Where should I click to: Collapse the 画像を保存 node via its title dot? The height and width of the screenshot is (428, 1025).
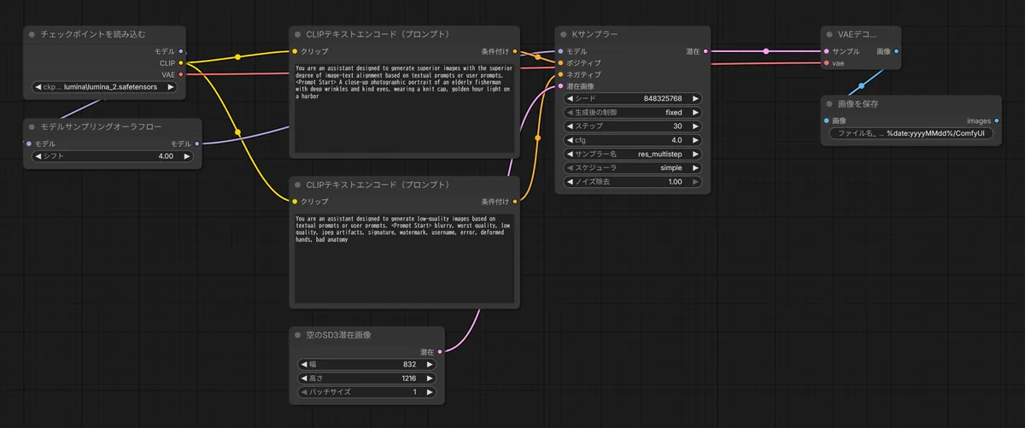click(831, 104)
